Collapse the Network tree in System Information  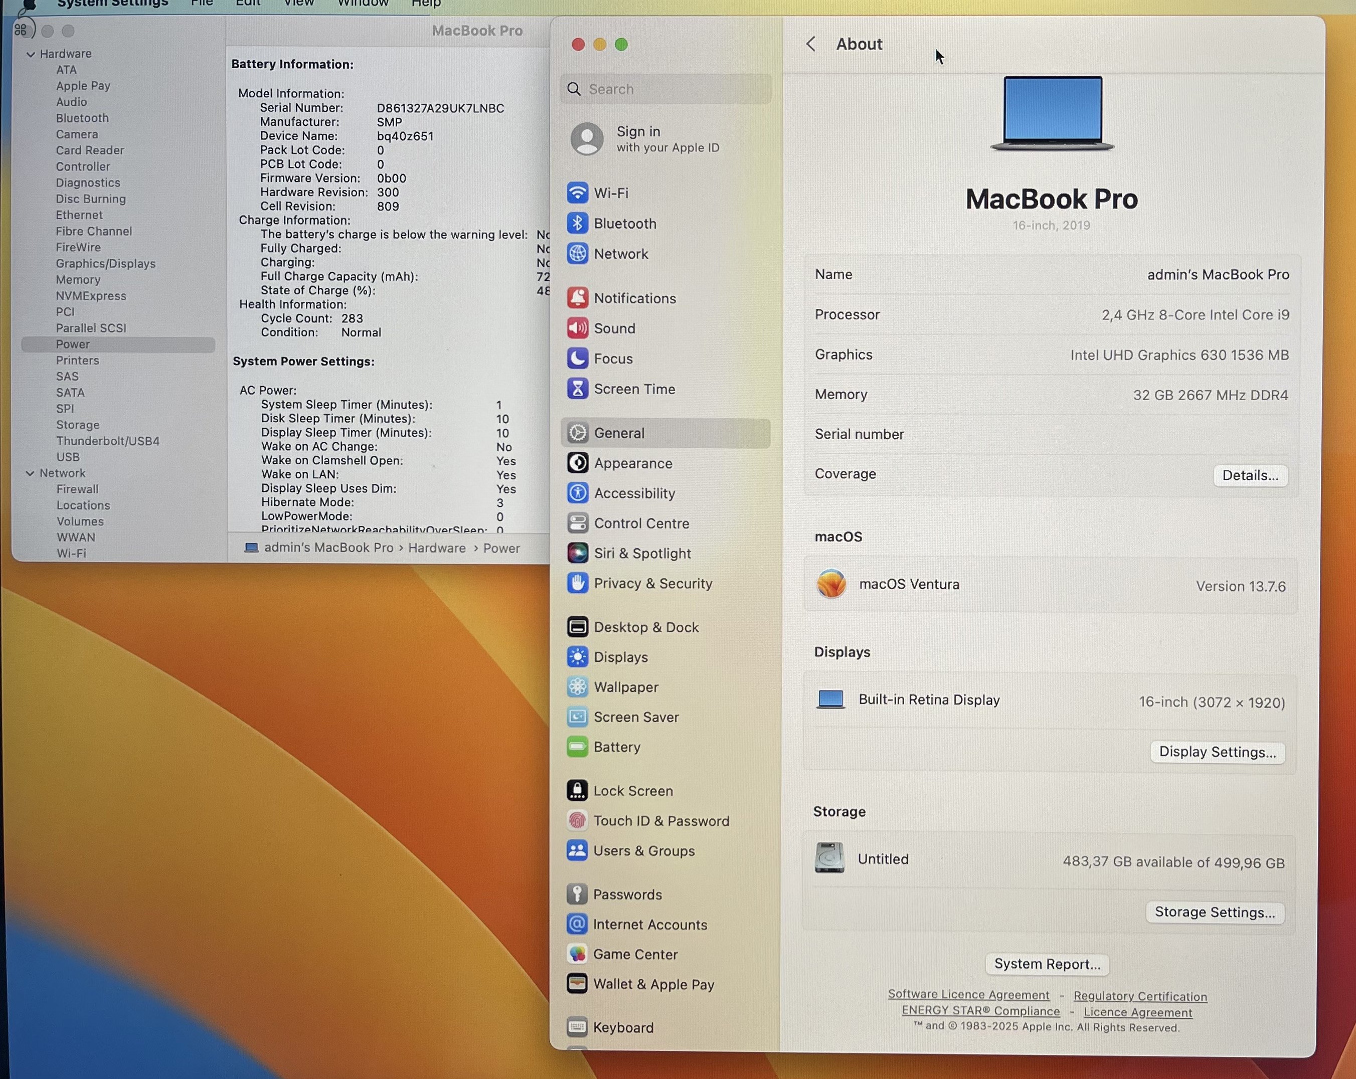click(30, 473)
